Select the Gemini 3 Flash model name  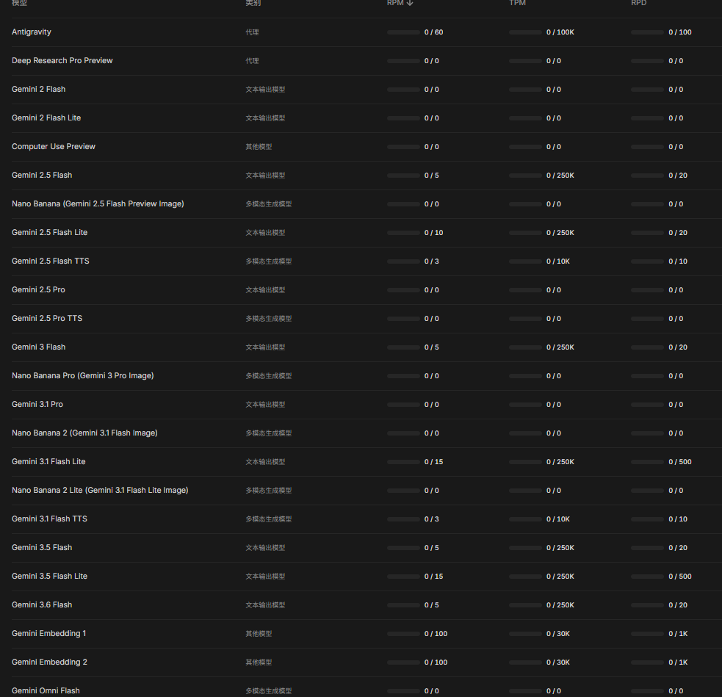(x=39, y=347)
